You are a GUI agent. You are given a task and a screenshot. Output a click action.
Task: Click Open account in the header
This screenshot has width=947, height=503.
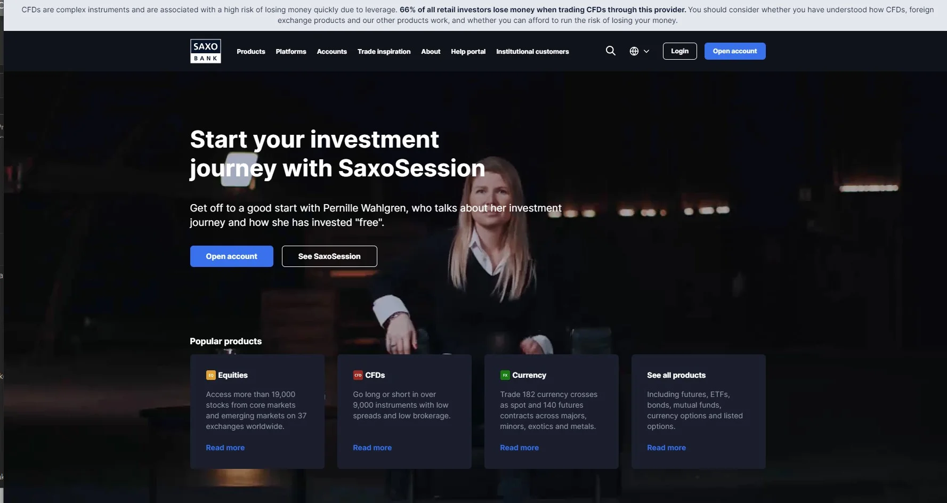(x=735, y=51)
